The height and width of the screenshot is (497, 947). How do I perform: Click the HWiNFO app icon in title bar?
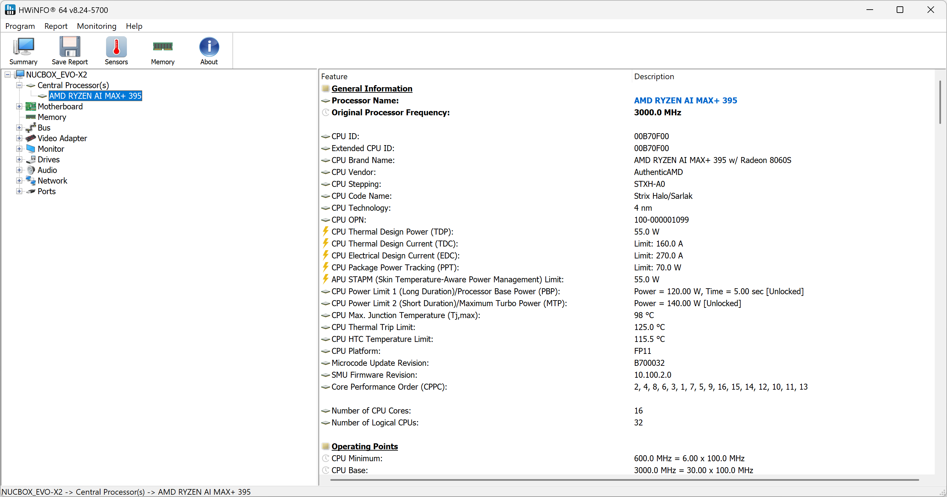point(10,10)
